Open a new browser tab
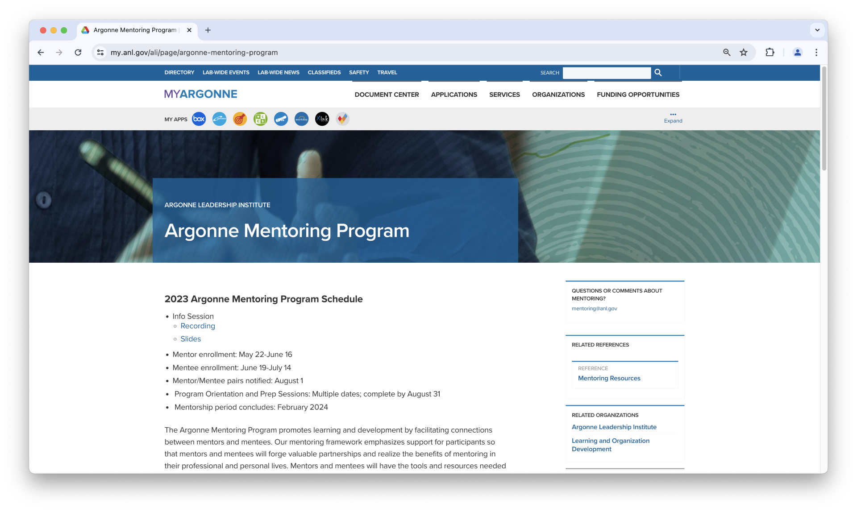 click(x=208, y=30)
